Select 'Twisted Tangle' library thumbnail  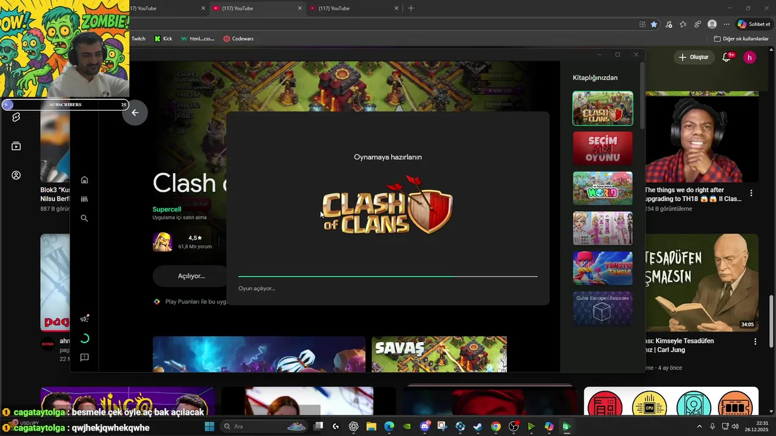[603, 268]
